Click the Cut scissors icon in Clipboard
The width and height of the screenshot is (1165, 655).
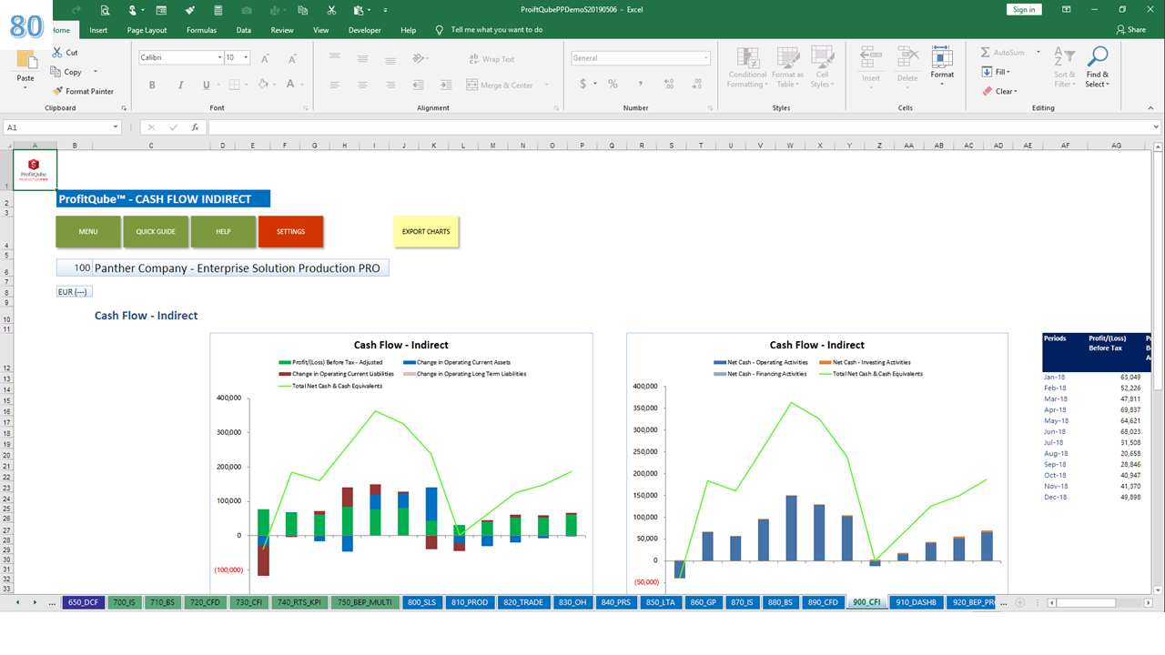(58, 53)
